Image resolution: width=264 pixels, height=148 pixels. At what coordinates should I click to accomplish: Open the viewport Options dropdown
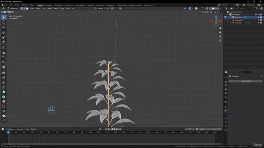pos(218,12)
